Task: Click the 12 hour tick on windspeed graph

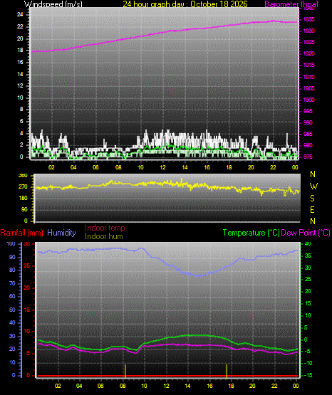Action: tap(163, 167)
